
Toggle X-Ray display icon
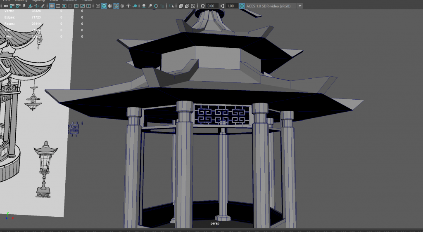coord(181,6)
